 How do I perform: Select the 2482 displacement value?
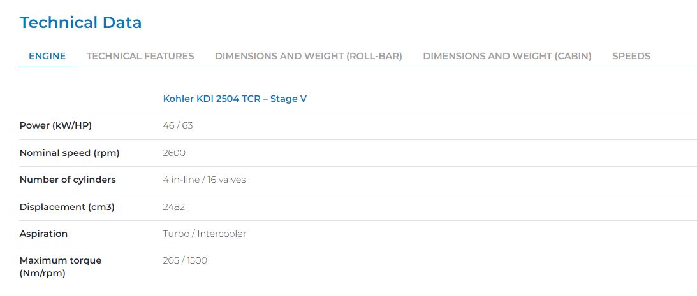click(x=174, y=207)
